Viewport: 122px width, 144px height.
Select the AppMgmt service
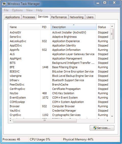[x=59, y=58]
